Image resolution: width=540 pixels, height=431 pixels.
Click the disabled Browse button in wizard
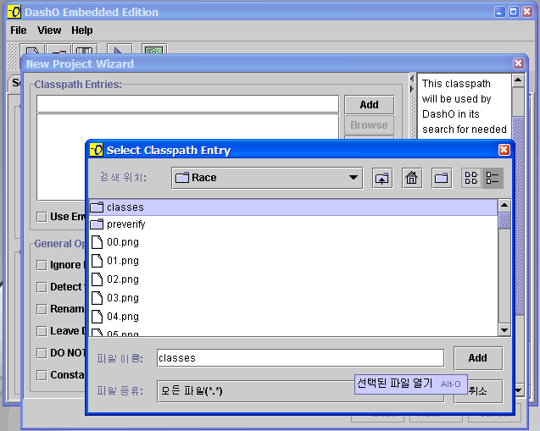pos(370,124)
